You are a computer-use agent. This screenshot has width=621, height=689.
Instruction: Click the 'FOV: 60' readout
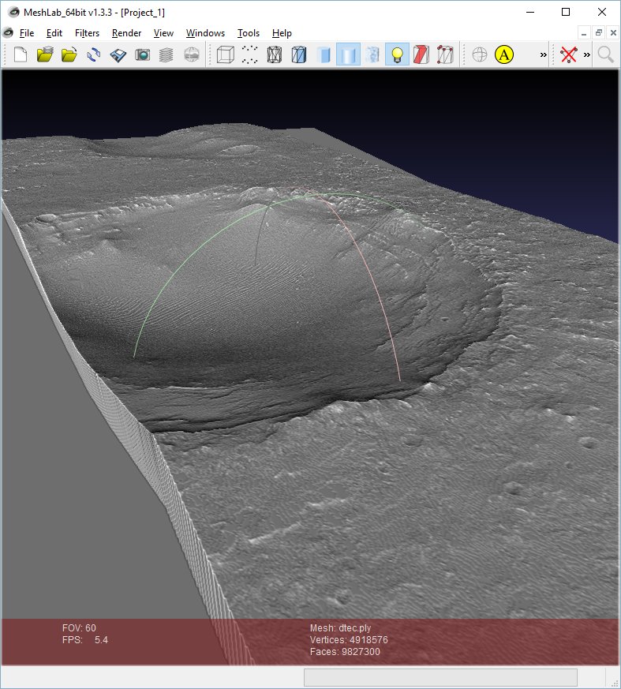[79, 628]
